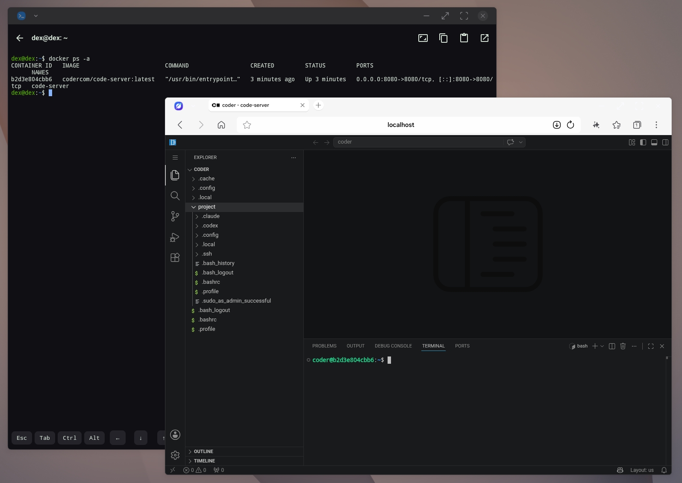
Task: Expand the OUTLINE section
Action: 244,451
